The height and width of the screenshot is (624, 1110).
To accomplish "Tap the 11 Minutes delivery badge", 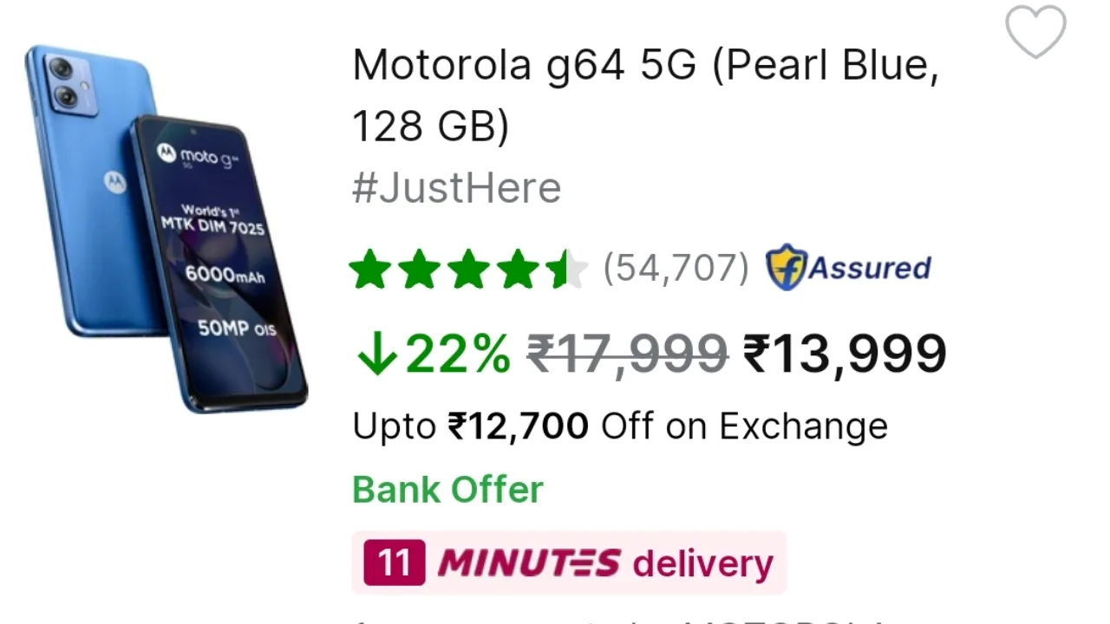I will pyautogui.click(x=568, y=563).
